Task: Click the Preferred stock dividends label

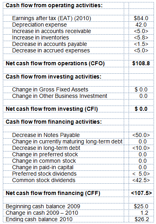Action: pos(44,174)
